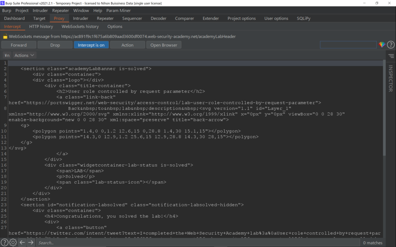
Task: Click the comment input field near highlight icon
Action: click(x=348, y=45)
